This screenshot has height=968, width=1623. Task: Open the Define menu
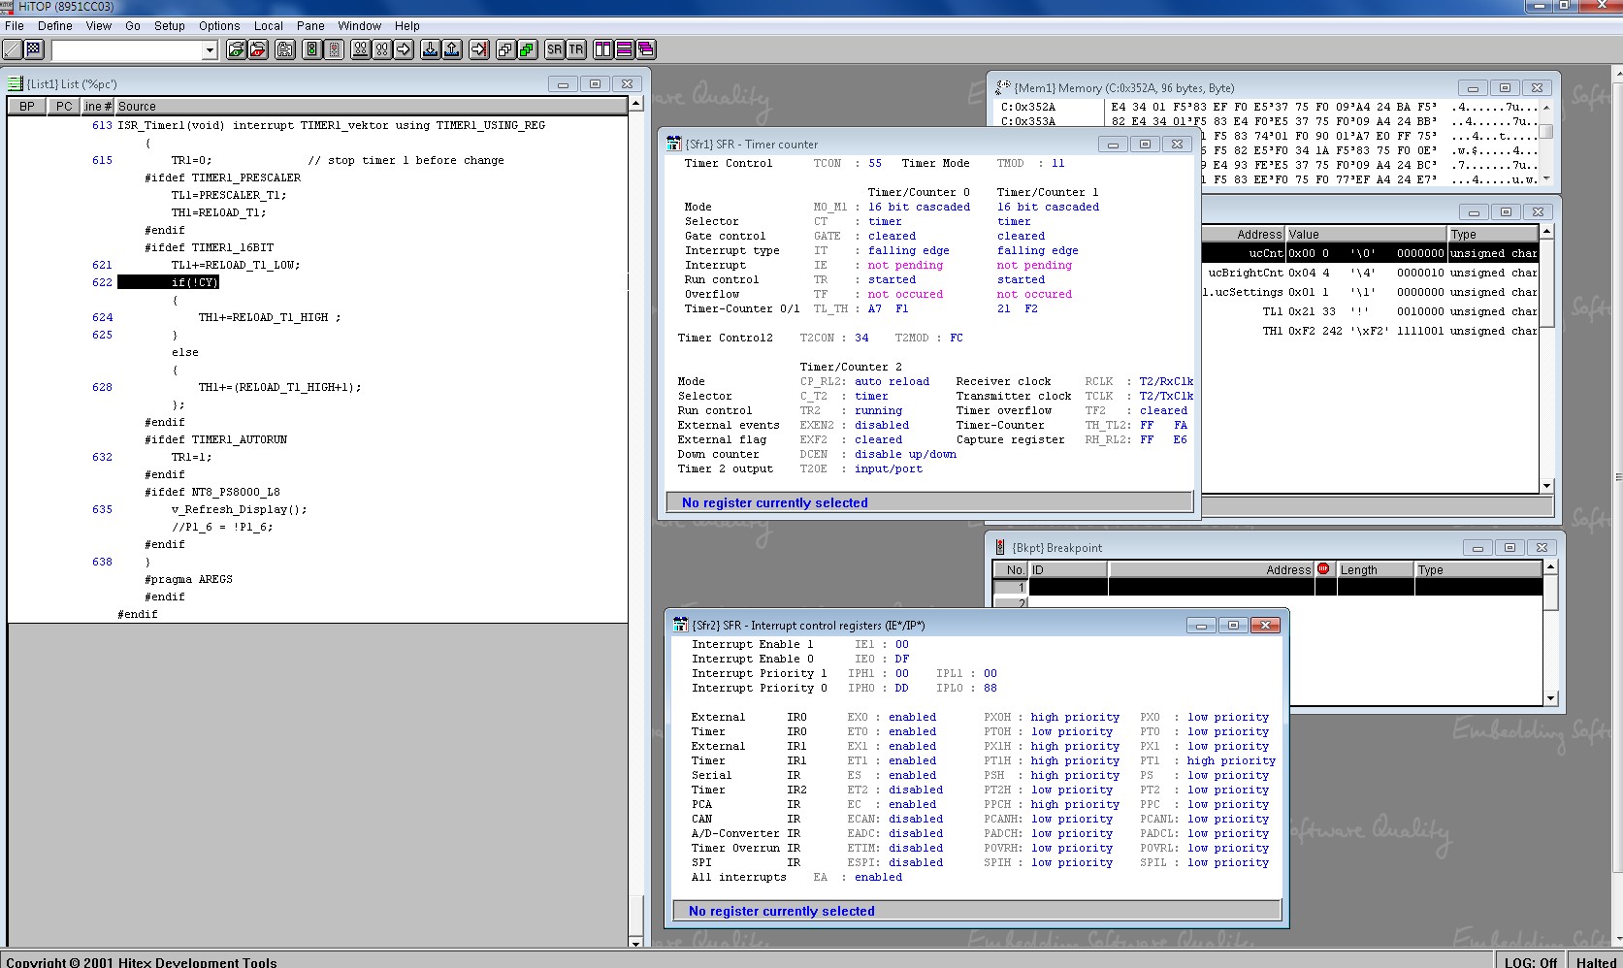point(55,26)
